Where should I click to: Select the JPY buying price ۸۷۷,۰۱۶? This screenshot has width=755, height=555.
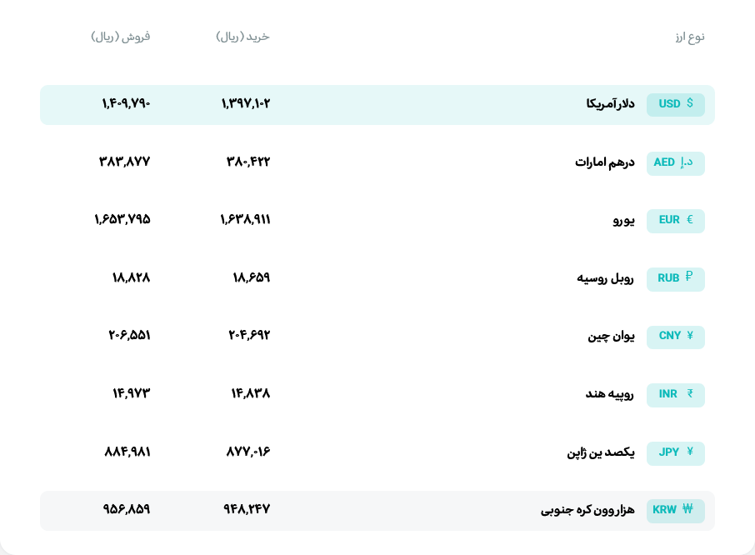click(250, 452)
